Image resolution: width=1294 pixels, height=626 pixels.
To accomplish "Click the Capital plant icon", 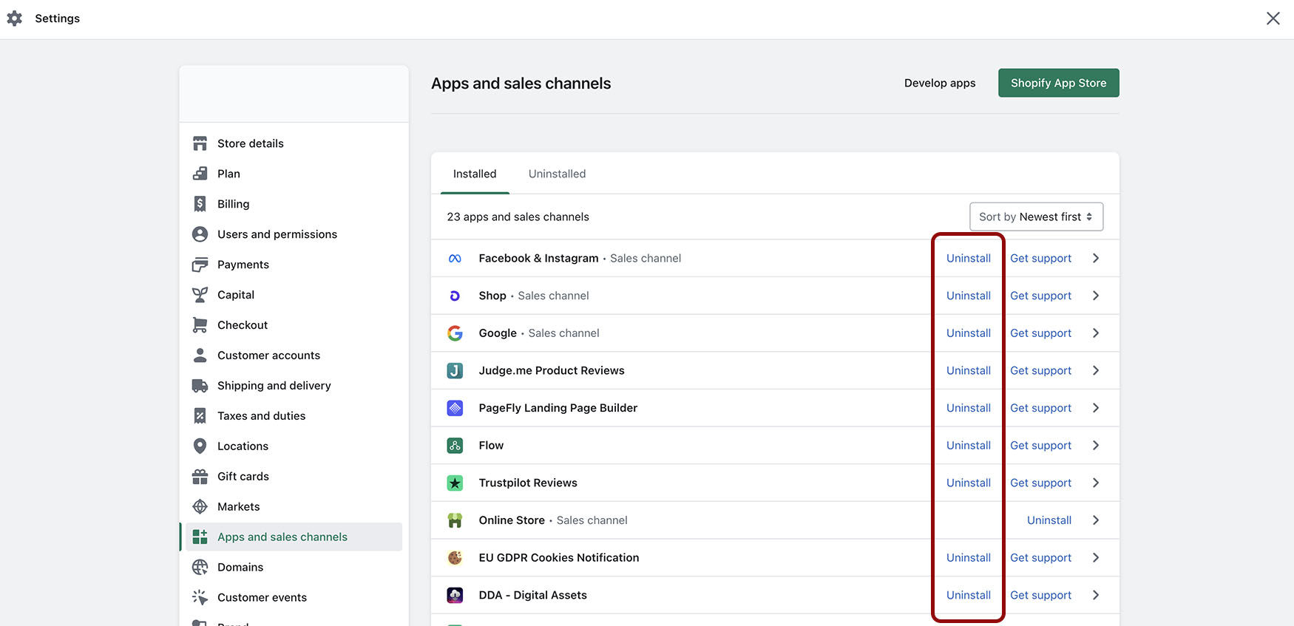I will click(x=200, y=295).
